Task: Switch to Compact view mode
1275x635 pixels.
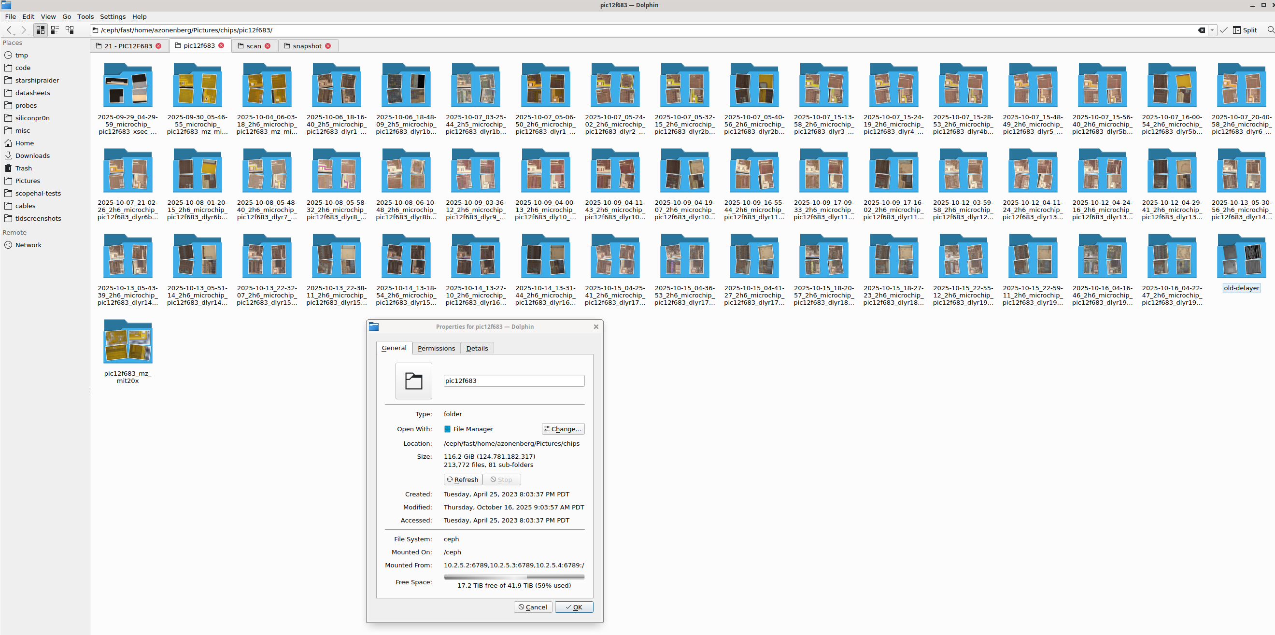Action: (x=55, y=30)
